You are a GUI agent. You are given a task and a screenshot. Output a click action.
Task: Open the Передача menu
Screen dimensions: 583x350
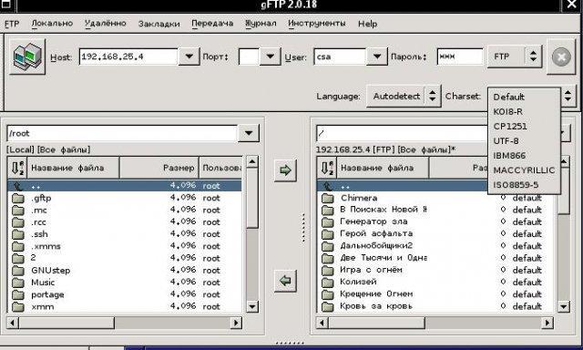(212, 24)
